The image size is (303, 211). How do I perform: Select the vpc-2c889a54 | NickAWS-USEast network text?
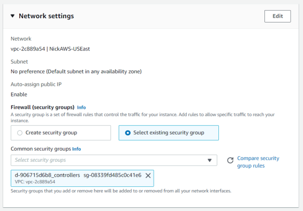50,49
